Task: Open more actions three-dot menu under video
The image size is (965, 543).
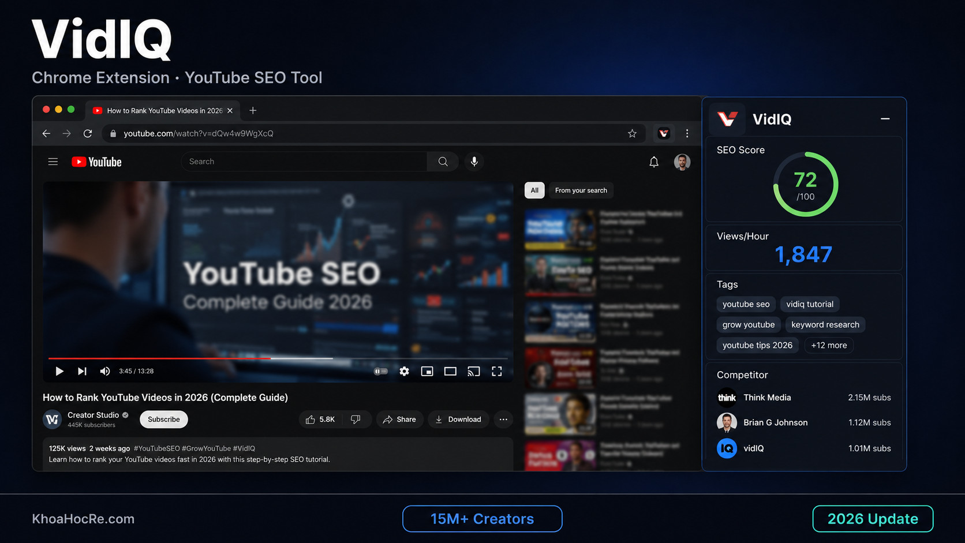Action: tap(503, 420)
